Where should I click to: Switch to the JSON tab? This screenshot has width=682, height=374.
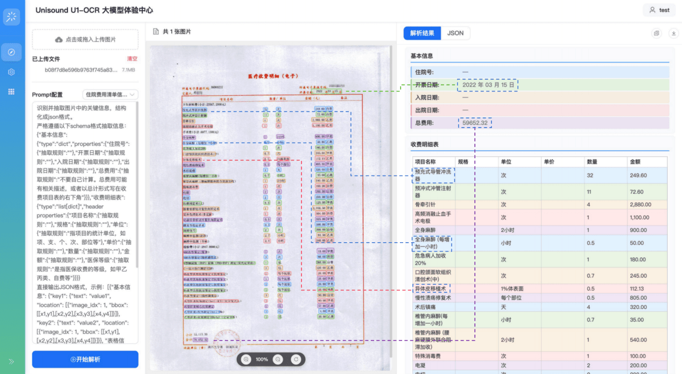455,33
